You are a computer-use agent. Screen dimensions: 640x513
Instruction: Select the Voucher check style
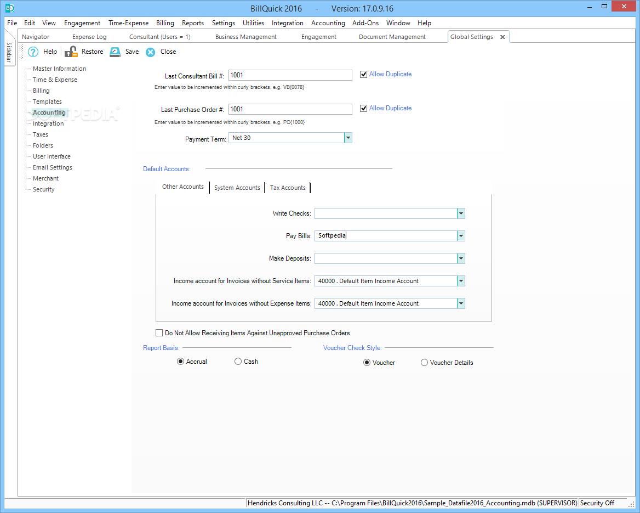click(x=367, y=363)
